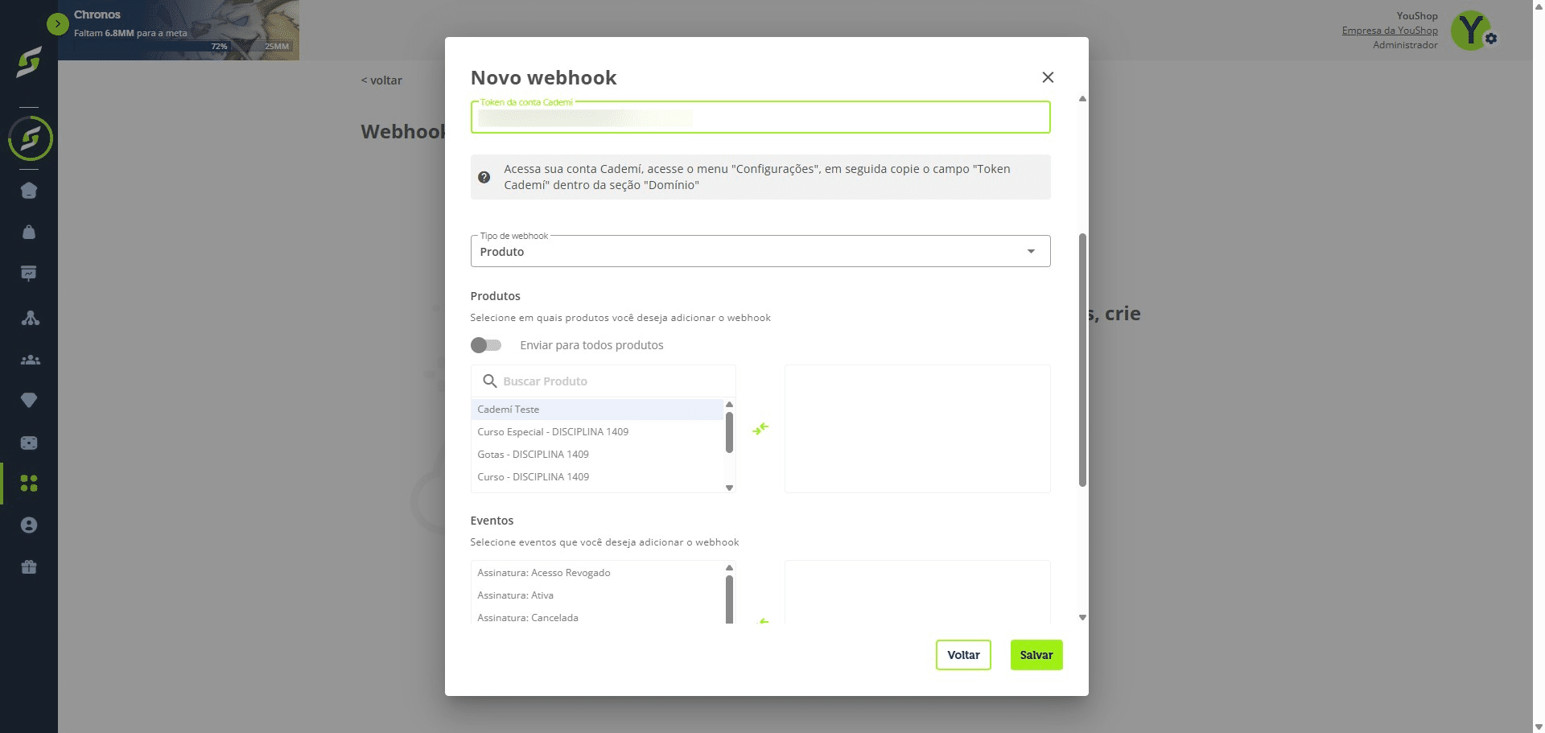Viewport: 1545px width, 733px height.
Task: Click the search magnifier icon in Buscar Produto
Action: point(489,381)
